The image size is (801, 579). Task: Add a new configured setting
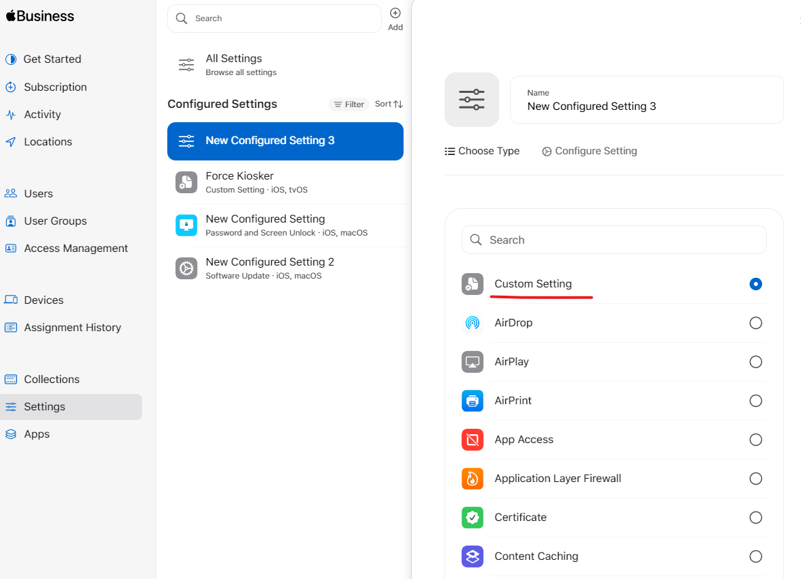(395, 19)
